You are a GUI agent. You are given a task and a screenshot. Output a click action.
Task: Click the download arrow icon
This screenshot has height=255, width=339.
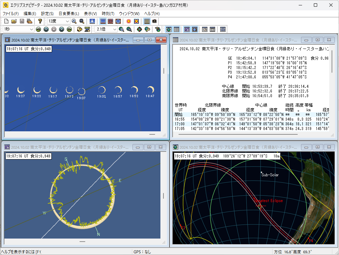tap(92, 21)
